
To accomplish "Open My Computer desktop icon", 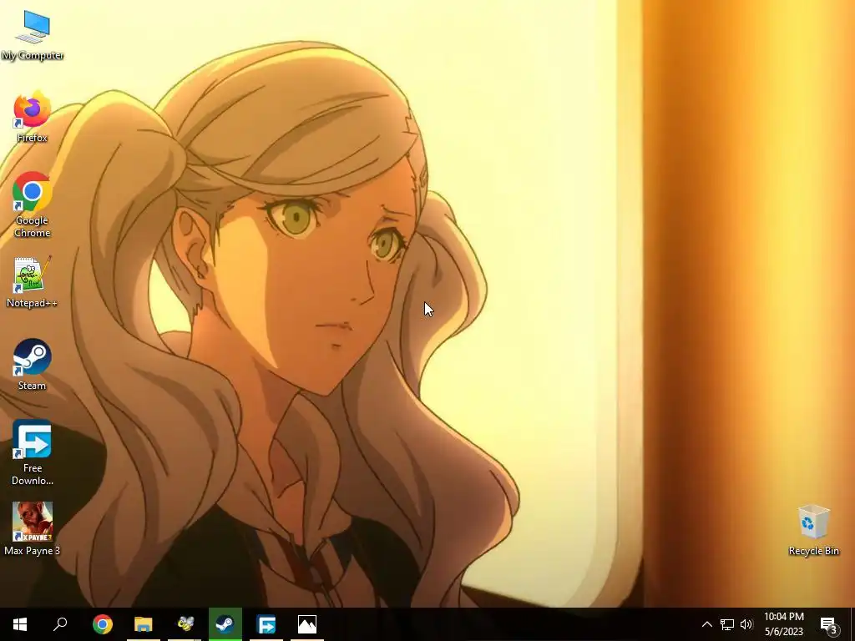I will pyautogui.click(x=33, y=35).
